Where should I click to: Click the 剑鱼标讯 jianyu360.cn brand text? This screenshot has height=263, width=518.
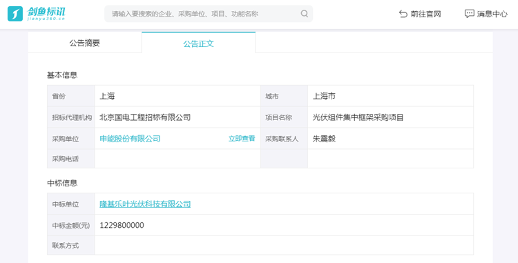pos(46,14)
